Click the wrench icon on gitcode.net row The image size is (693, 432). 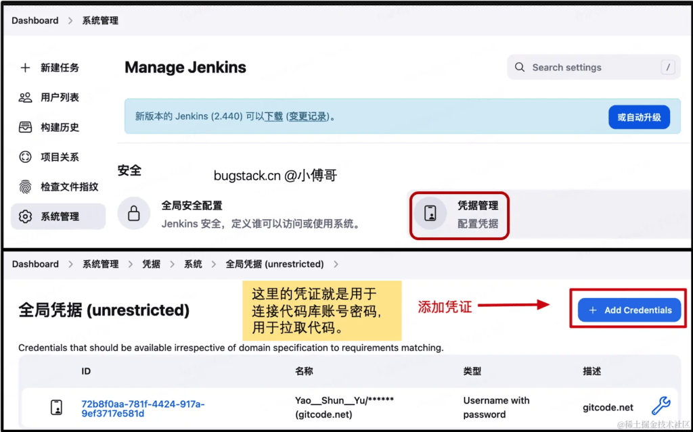661,406
